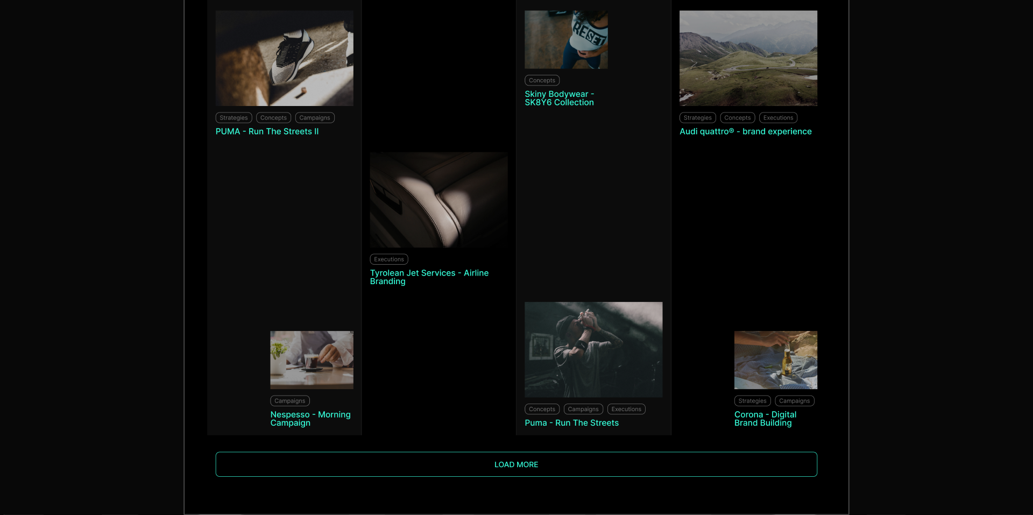Open the Audi quattro mountain landscape thumbnail

tap(748, 58)
